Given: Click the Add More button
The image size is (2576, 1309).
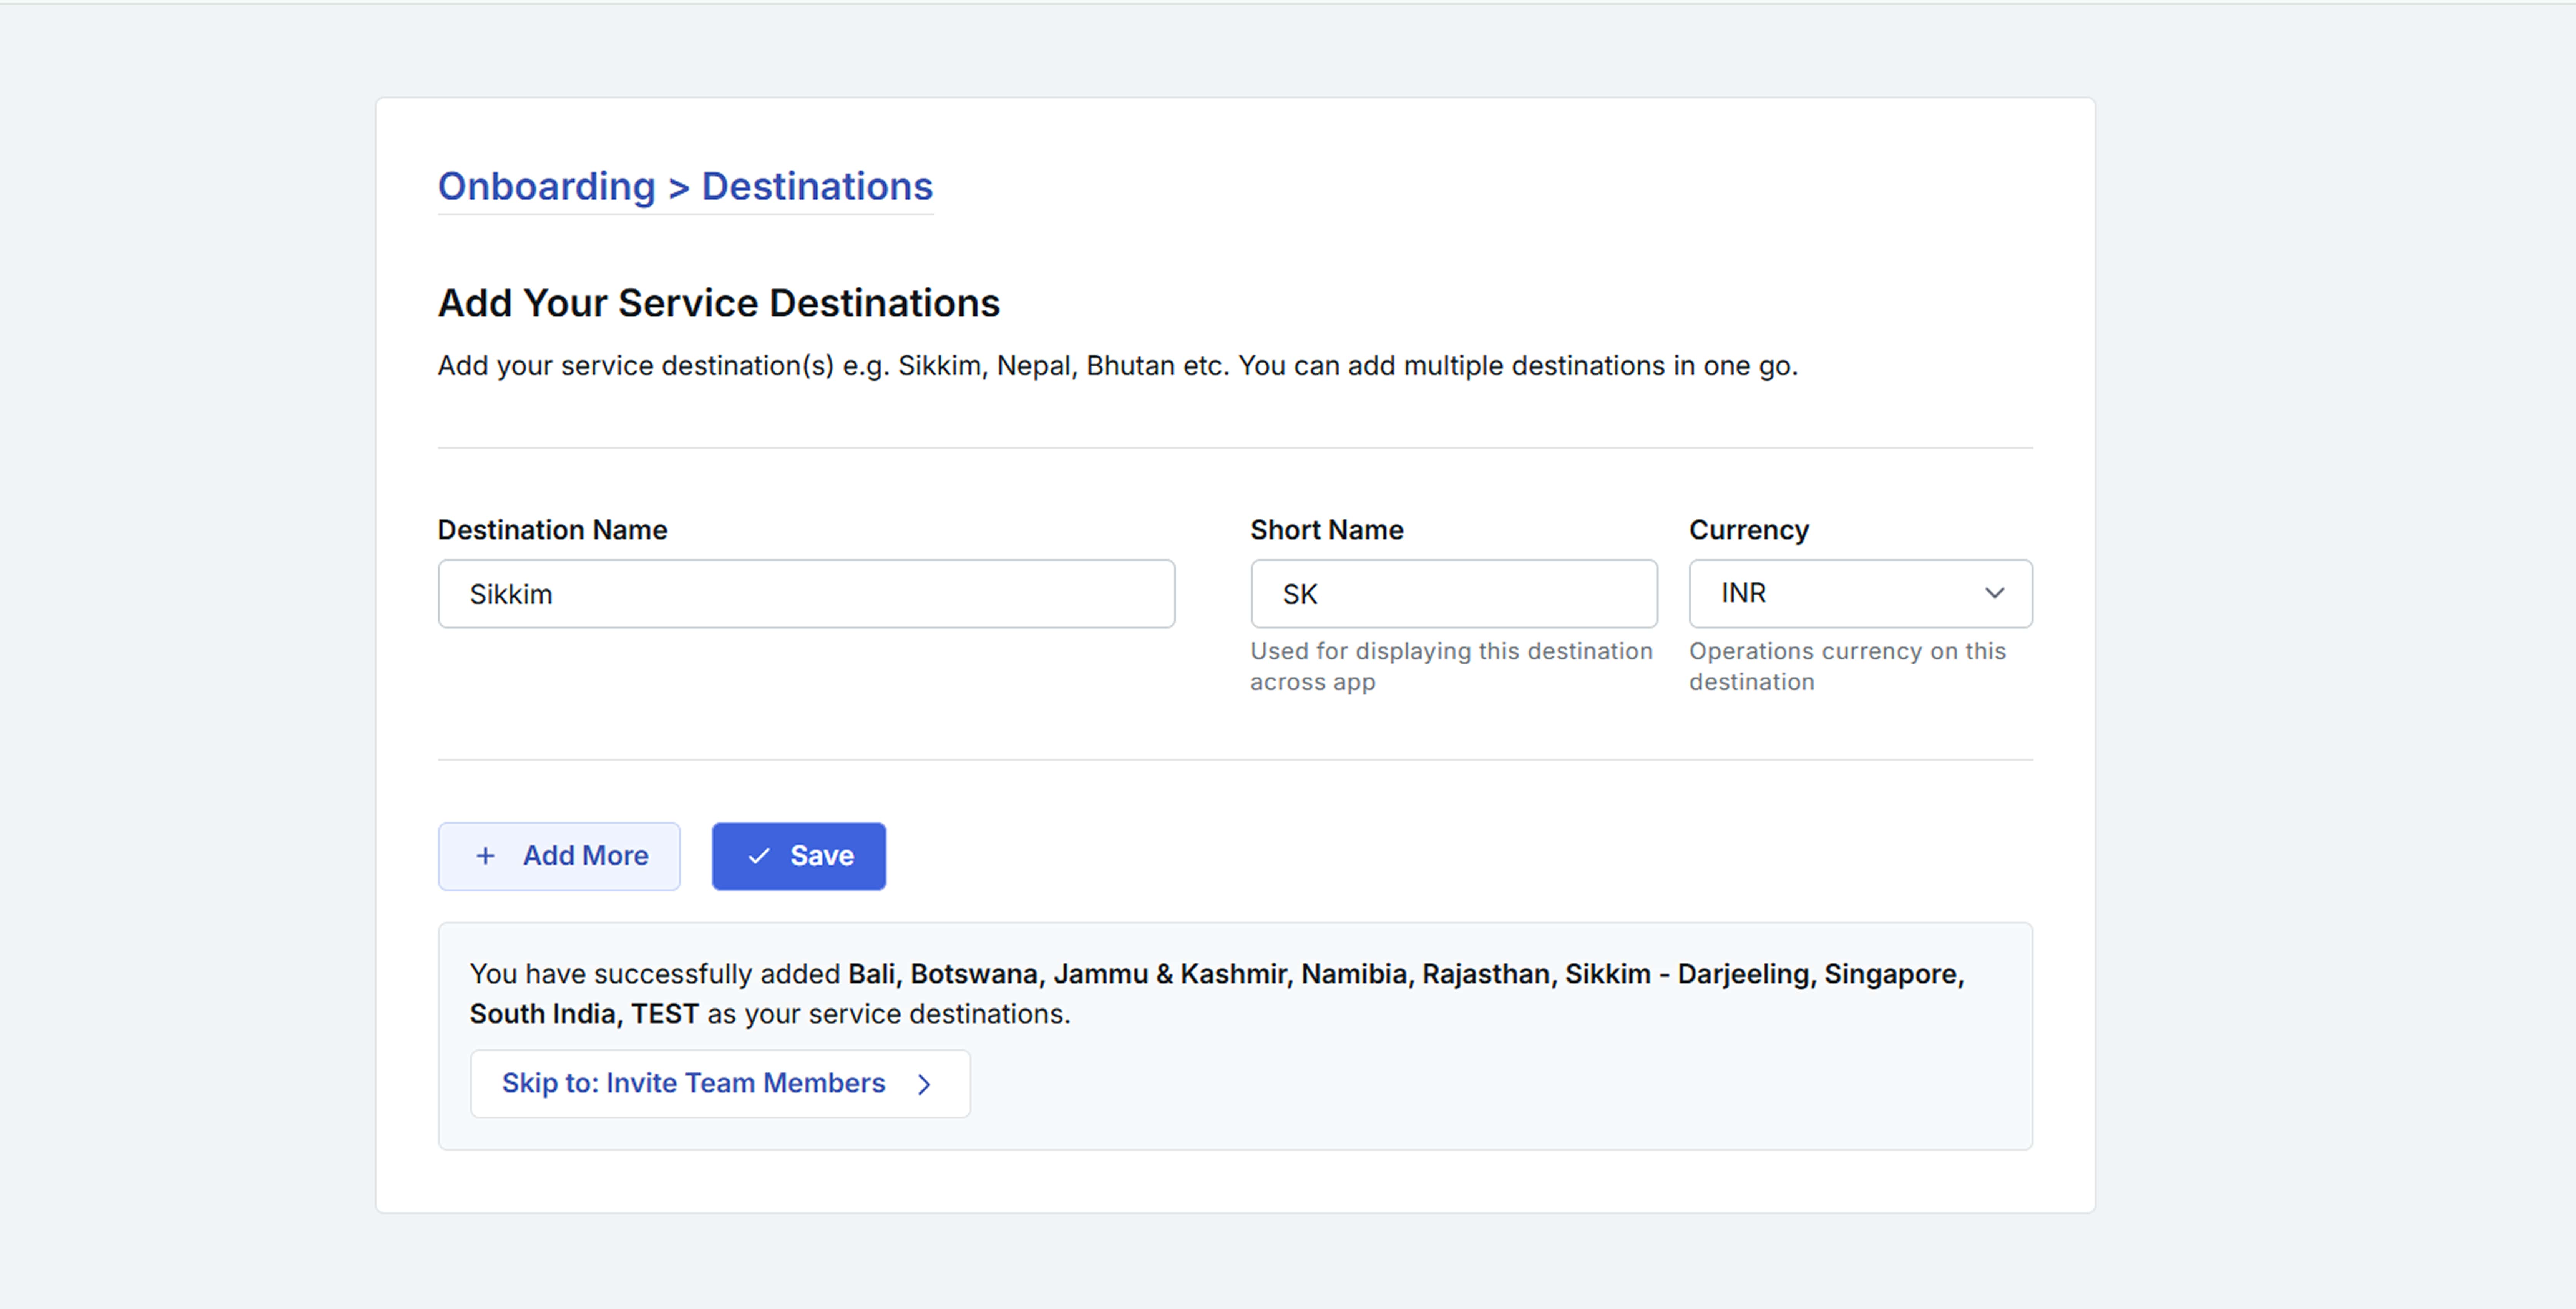Looking at the screenshot, I should tap(559, 857).
